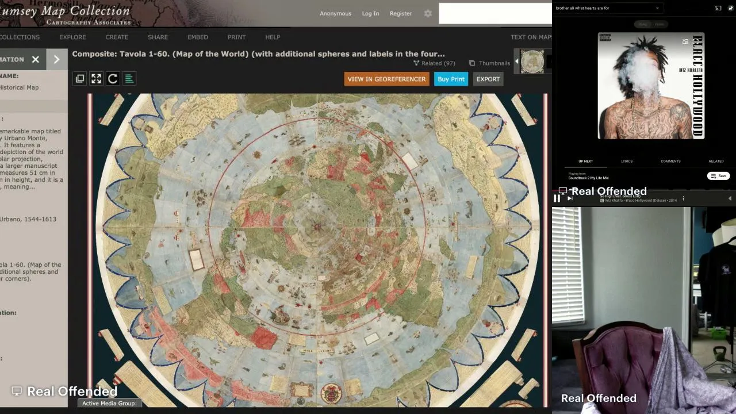Switch the Song/Video toggle

[651, 24]
